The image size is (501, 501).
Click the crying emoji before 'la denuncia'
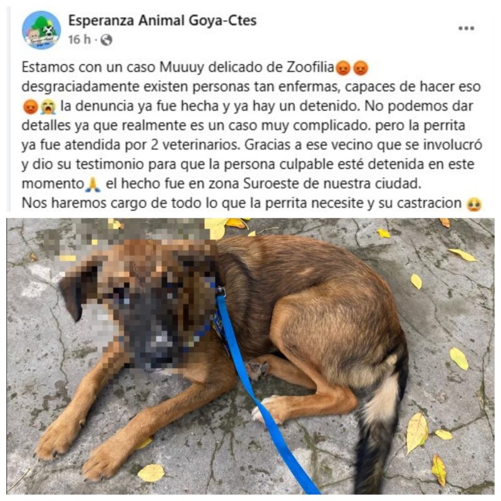click(x=48, y=106)
